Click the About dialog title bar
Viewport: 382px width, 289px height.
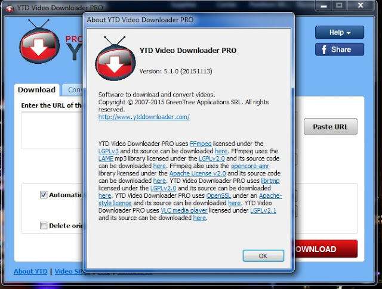[189, 20]
